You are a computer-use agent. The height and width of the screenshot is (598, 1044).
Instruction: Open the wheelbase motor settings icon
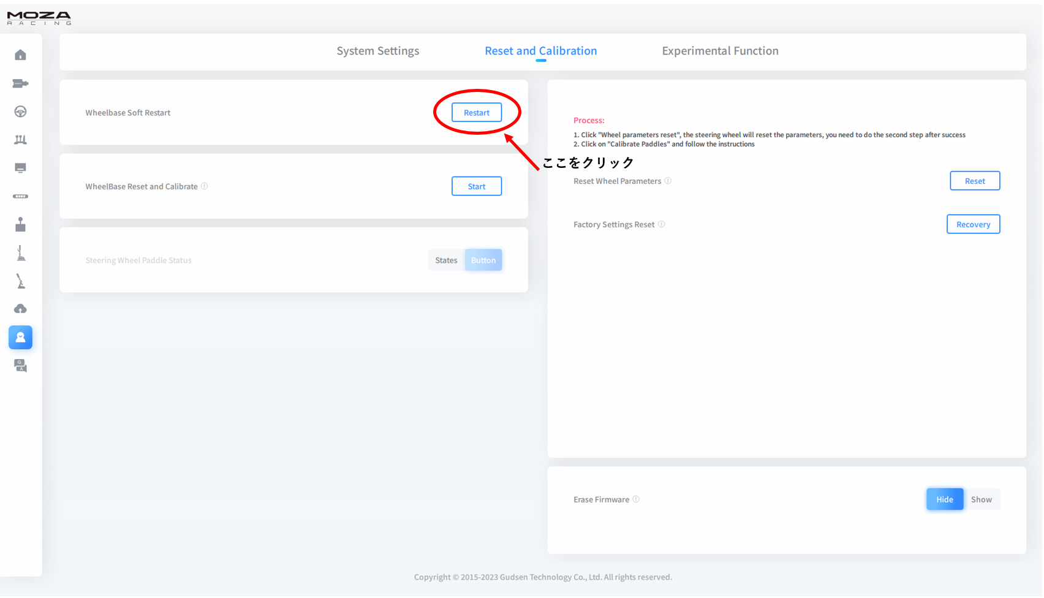pos(20,83)
